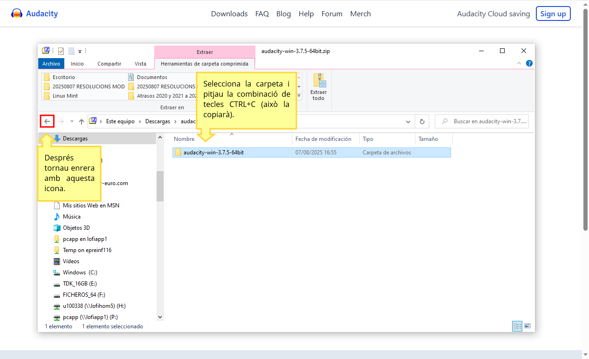Switch to details view in status bar

point(517,326)
